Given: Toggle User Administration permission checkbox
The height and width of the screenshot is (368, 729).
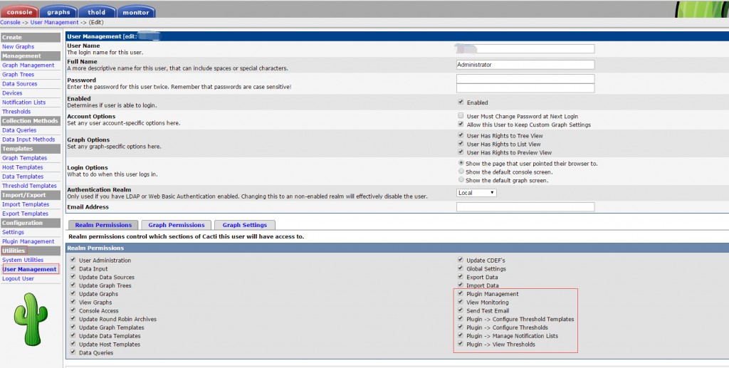Looking at the screenshot, I should pos(73,260).
